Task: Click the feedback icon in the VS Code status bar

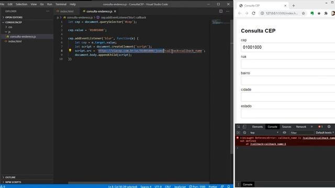Action: tap(222, 186)
